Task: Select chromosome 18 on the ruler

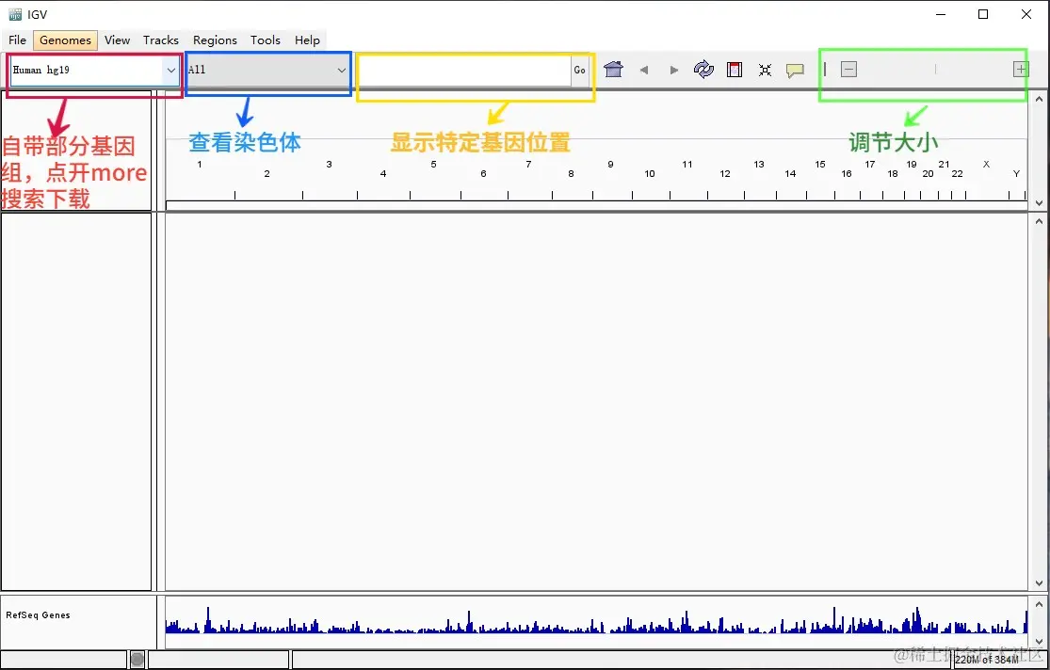Action: pyautogui.click(x=893, y=173)
